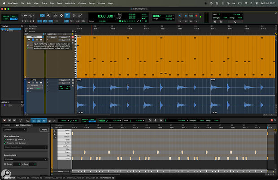Select the Grabber hand tool
The width and height of the screenshot is (278, 180).
point(67,16)
